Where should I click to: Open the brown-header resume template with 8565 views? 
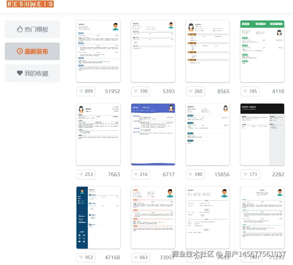click(x=208, y=51)
